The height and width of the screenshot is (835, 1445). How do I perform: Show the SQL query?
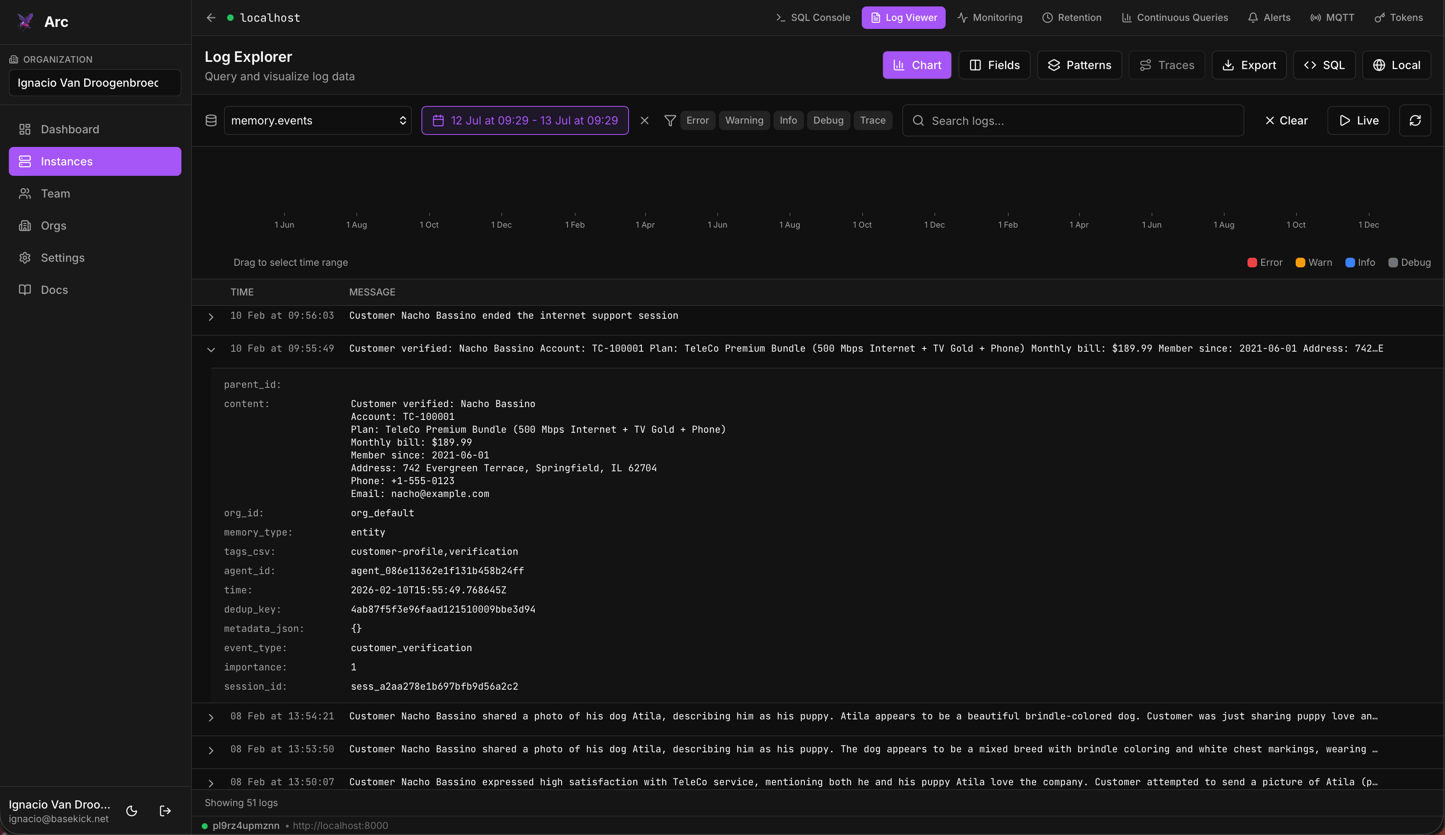[1324, 65]
